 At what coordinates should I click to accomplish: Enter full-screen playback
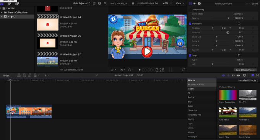(184, 70)
